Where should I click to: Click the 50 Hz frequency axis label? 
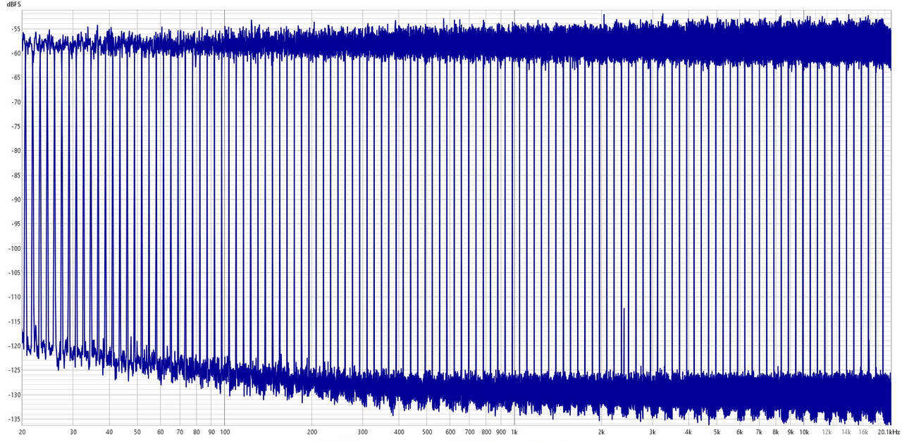pyautogui.click(x=137, y=431)
